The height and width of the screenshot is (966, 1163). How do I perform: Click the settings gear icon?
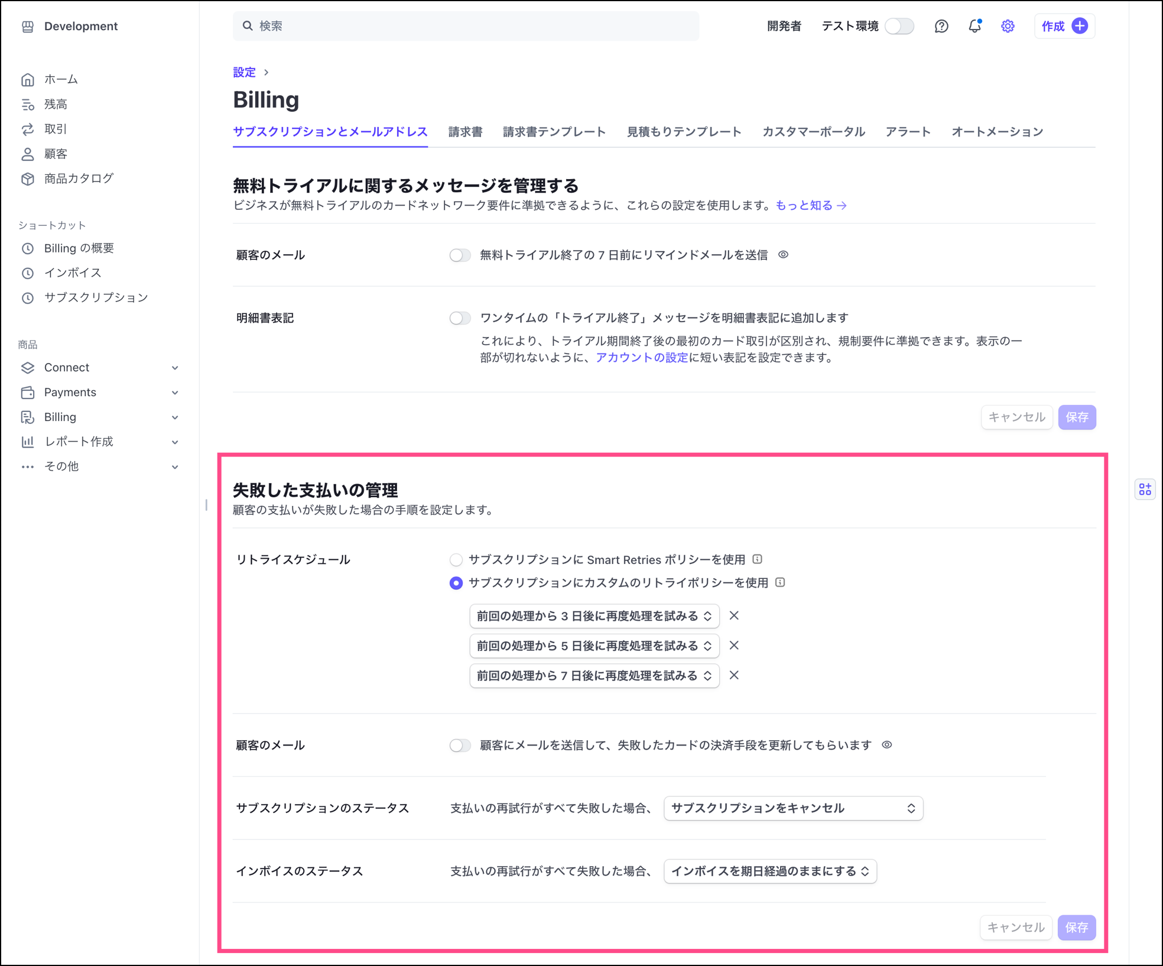[1008, 26]
